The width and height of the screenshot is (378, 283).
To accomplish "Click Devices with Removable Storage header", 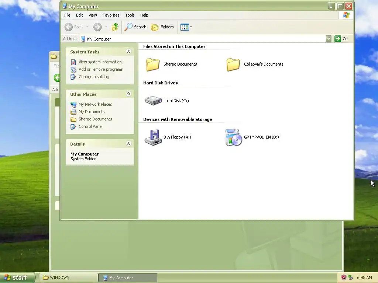I will pyautogui.click(x=178, y=119).
